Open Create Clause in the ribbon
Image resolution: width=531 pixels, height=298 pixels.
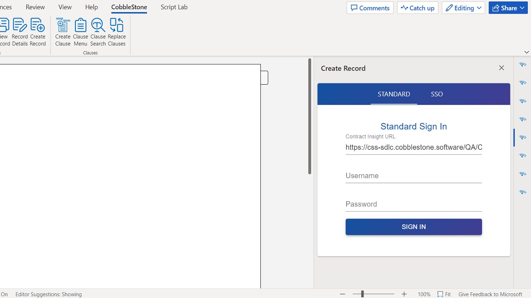[63, 32]
